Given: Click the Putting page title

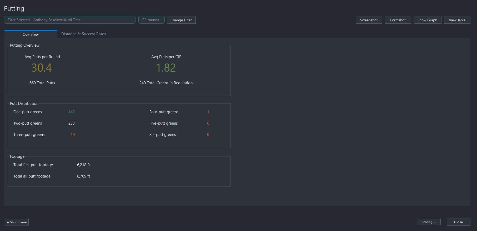Looking at the screenshot, I should 14,9.
